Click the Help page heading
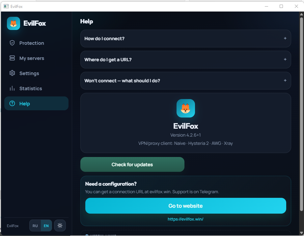This screenshot has height=236, width=304. point(87,21)
